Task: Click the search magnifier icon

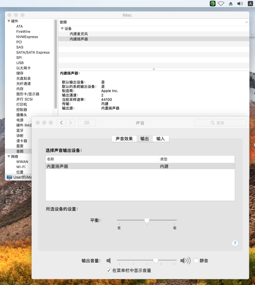Action: (212, 123)
